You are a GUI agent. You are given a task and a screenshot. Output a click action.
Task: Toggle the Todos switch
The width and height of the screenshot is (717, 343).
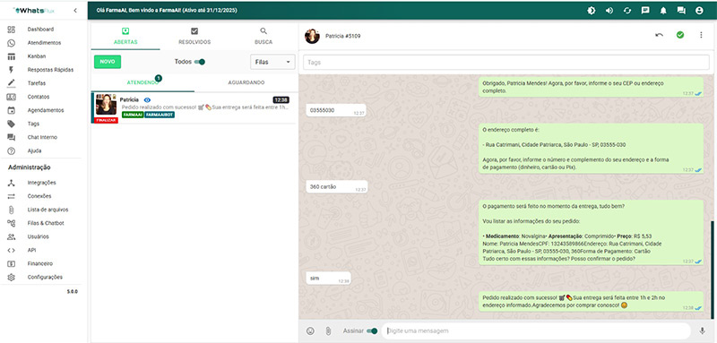199,62
